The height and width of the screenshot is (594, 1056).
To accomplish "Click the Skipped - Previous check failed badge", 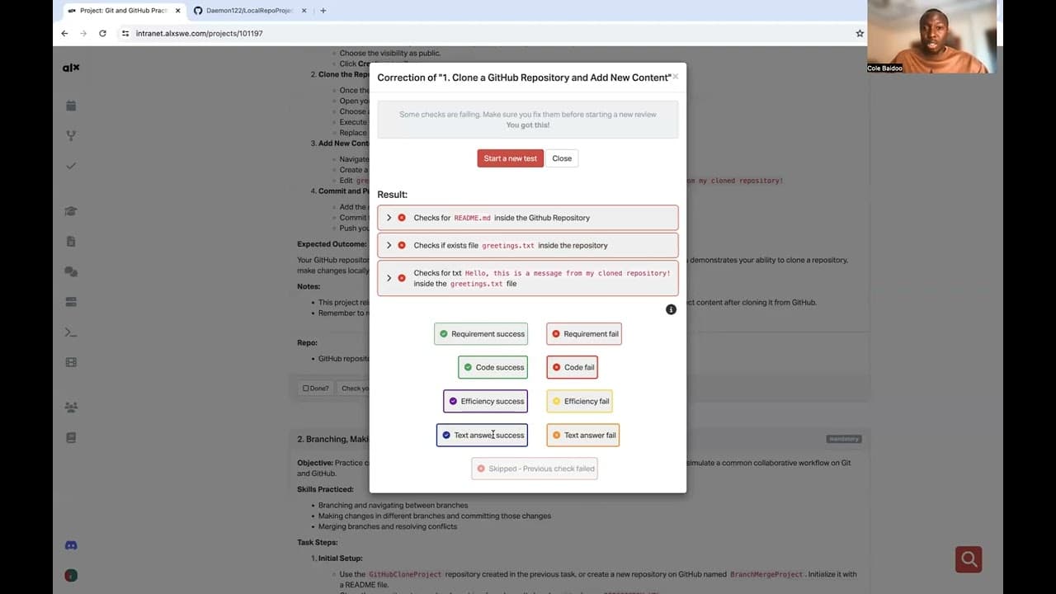I will [535, 469].
